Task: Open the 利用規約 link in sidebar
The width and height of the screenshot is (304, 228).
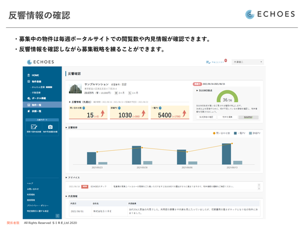Action: point(31,194)
